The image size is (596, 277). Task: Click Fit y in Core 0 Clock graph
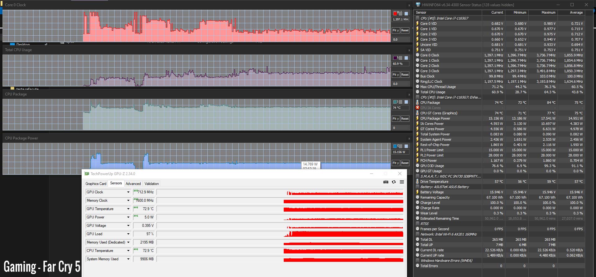coord(395,30)
